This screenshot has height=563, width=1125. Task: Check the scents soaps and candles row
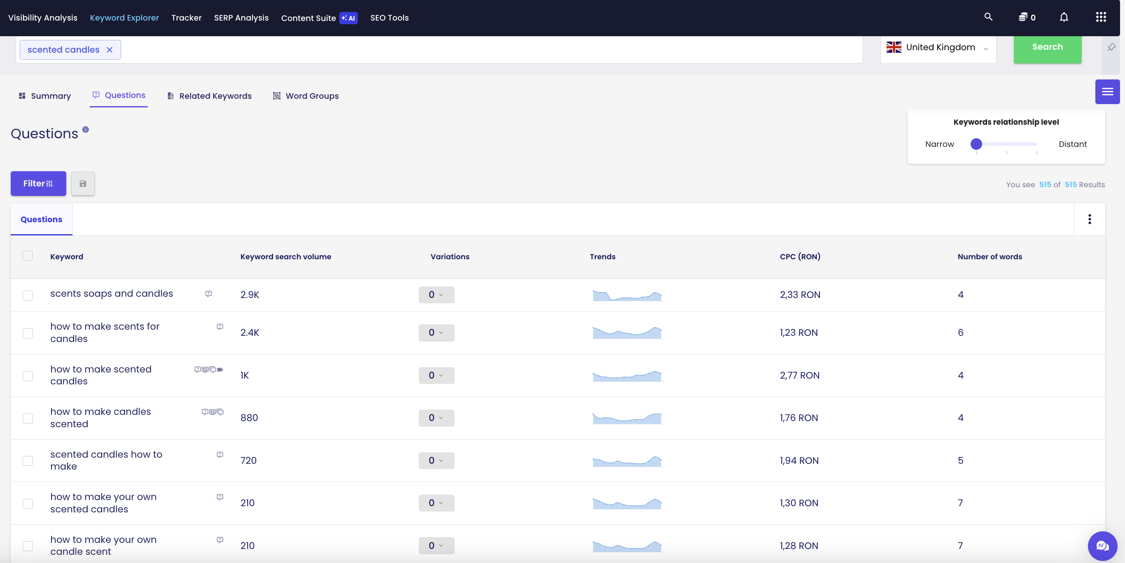[28, 295]
